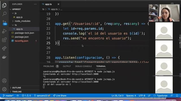Collapse the js folder
181x101 pixels.
(x=16, y=13)
